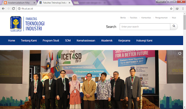
Task: Click the slider loading circle icon
Action: (x=180, y=53)
